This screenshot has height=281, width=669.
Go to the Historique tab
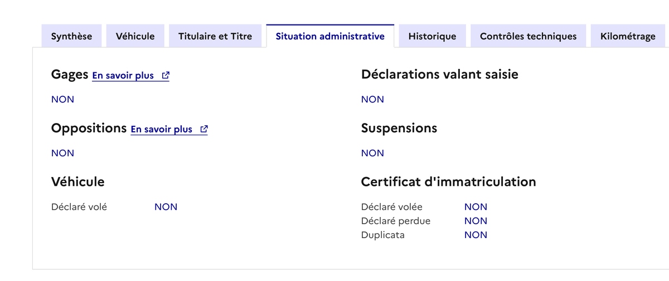(x=432, y=36)
